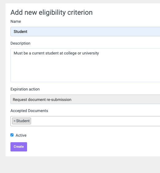
Task: Remove the Student tag via its x icon
Action: tap(14, 121)
